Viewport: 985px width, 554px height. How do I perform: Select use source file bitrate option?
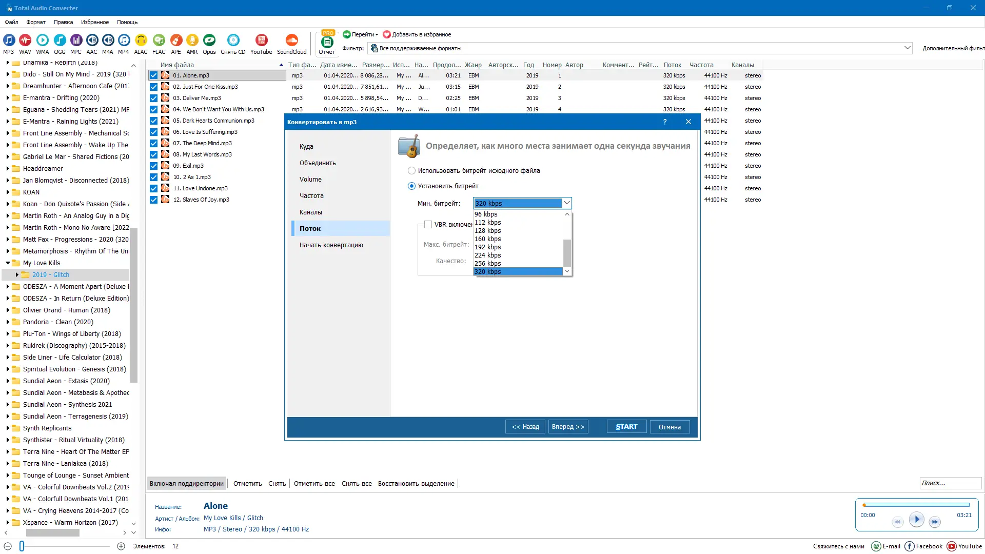411,171
